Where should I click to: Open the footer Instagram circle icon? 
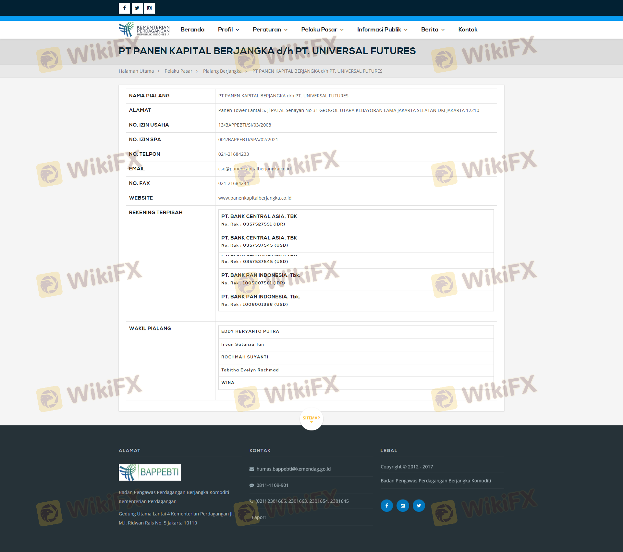(x=403, y=506)
